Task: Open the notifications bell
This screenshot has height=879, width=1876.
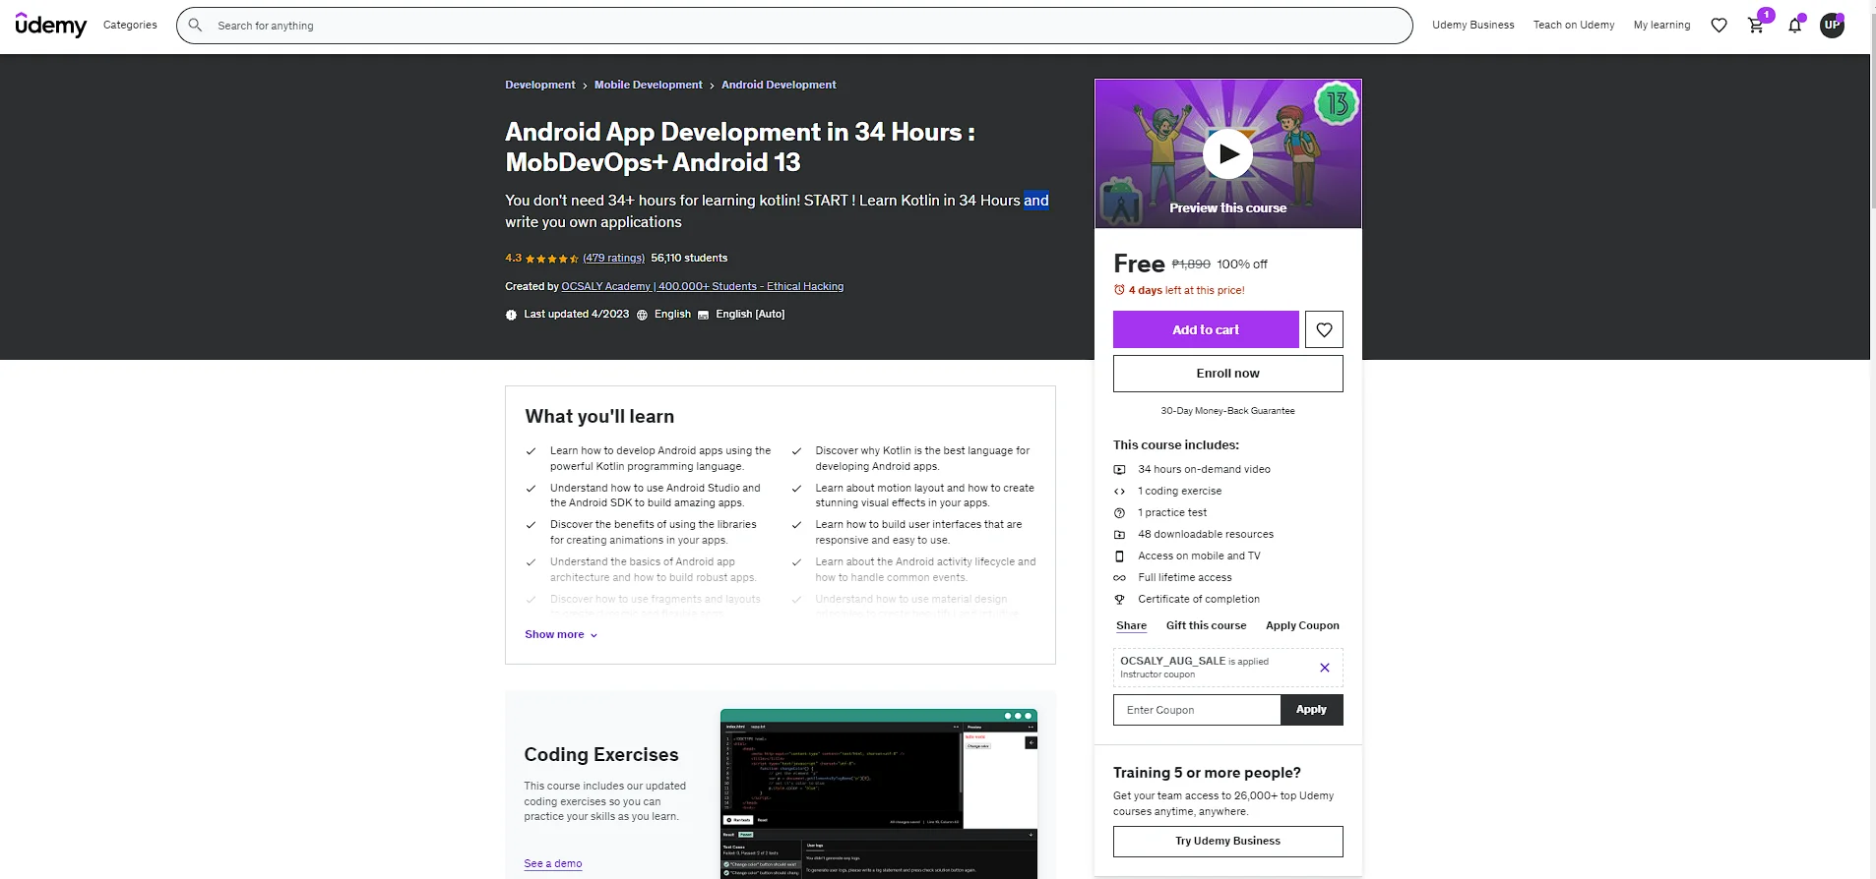Action: click(x=1794, y=26)
